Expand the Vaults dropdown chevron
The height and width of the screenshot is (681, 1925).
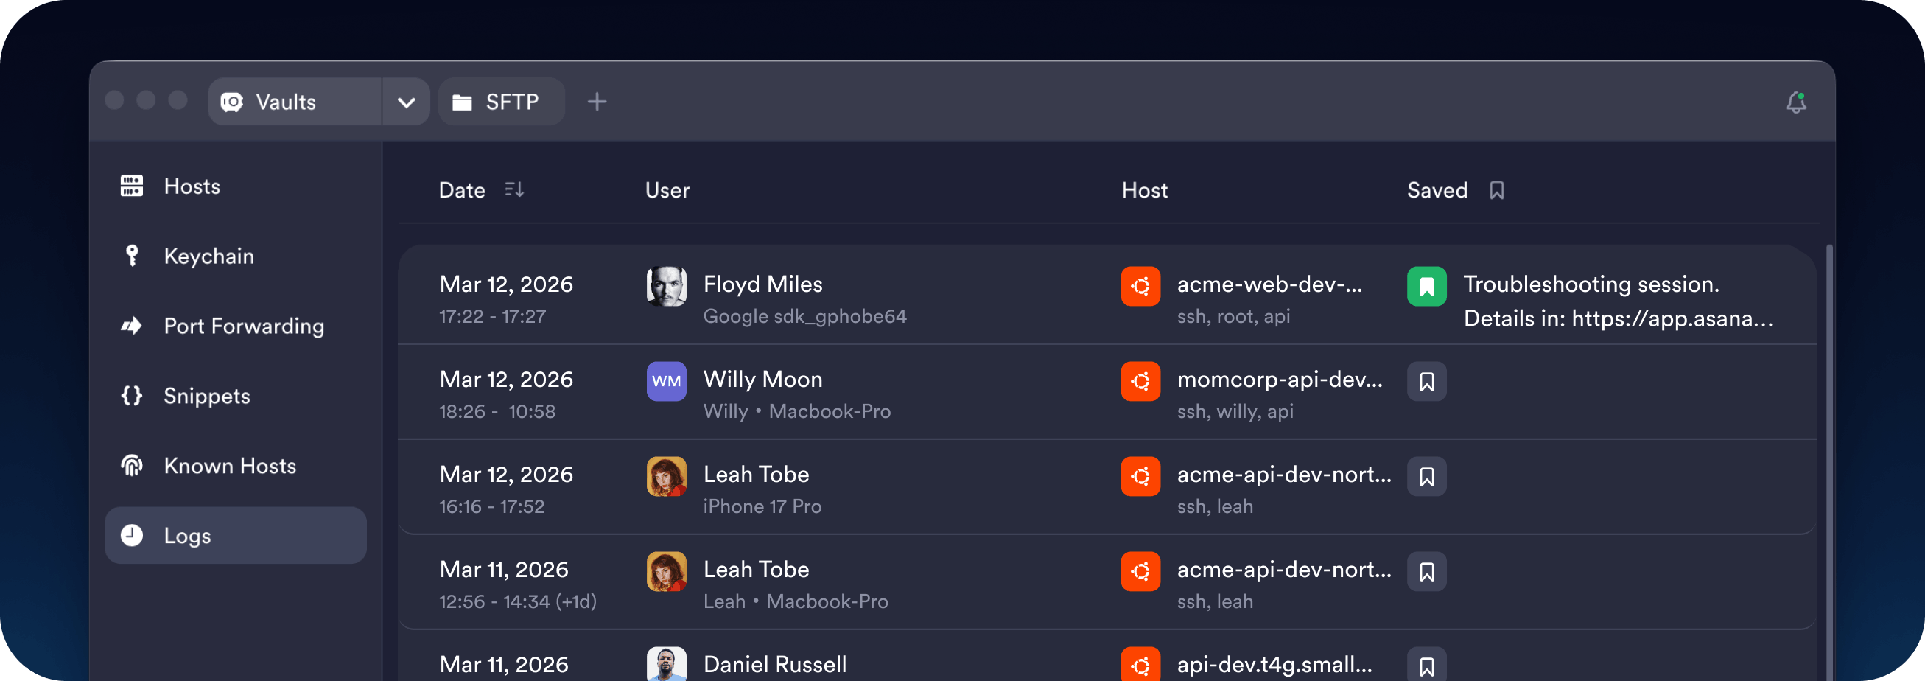tap(406, 102)
